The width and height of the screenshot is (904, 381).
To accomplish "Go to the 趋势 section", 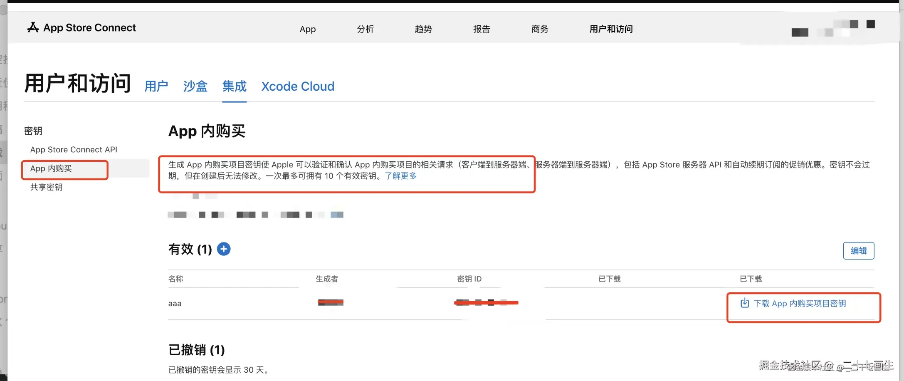I will (423, 29).
